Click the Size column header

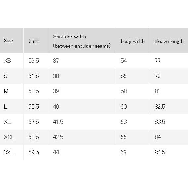(9, 41)
